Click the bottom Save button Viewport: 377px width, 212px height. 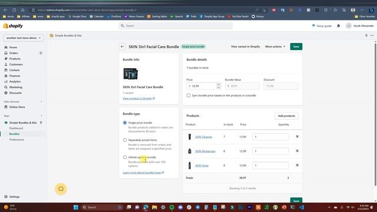296,200
